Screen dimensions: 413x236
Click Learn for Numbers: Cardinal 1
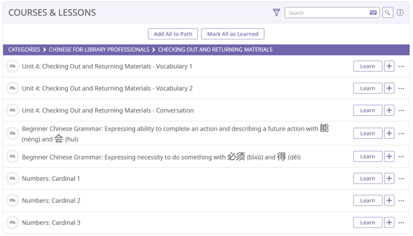click(367, 179)
